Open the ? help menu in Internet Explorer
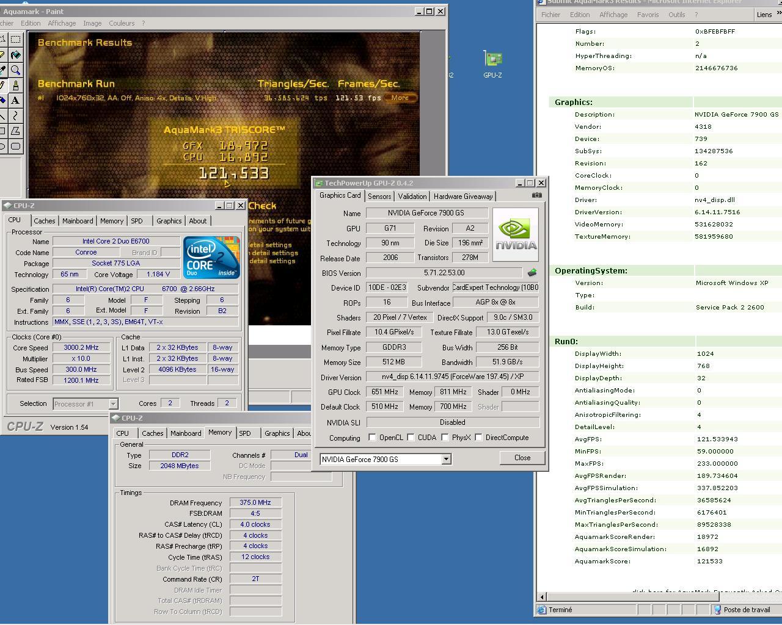 pyautogui.click(x=696, y=15)
